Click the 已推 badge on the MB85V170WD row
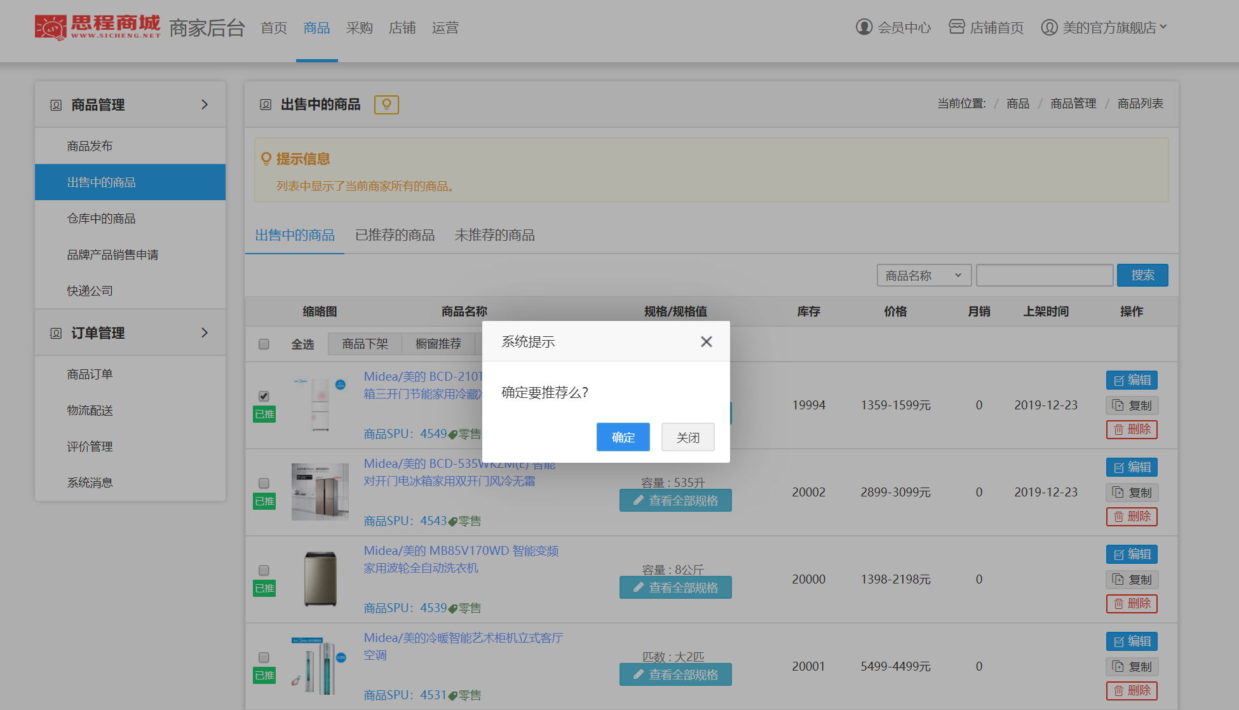This screenshot has height=710, width=1239. [x=264, y=589]
